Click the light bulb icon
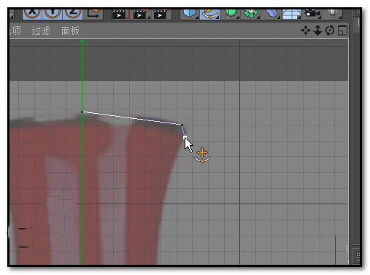Screen dimensions: 370x275 333,13
